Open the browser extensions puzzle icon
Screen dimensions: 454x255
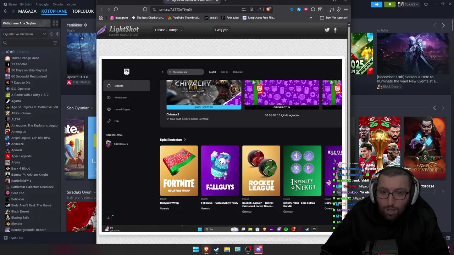click(313, 10)
